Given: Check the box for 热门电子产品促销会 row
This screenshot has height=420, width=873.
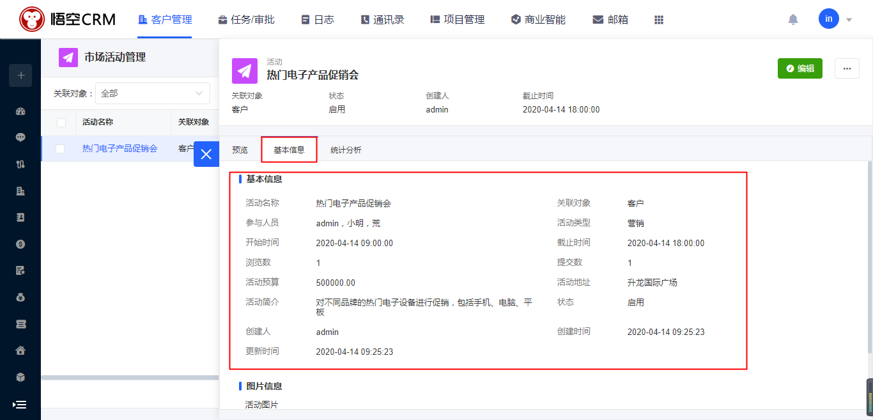Looking at the screenshot, I should (60, 149).
